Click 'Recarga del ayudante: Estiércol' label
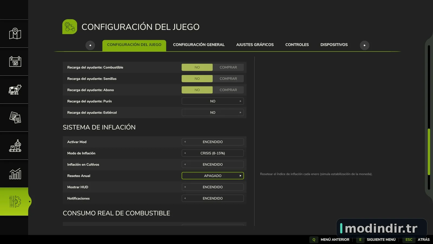This screenshot has height=244, width=433. click(x=92, y=113)
